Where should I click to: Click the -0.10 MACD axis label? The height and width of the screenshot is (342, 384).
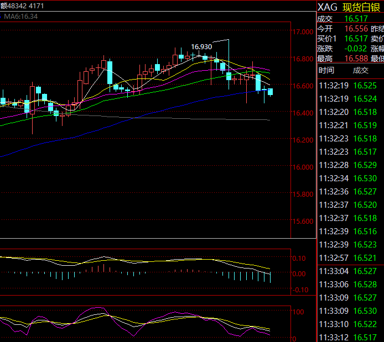coord(300,290)
